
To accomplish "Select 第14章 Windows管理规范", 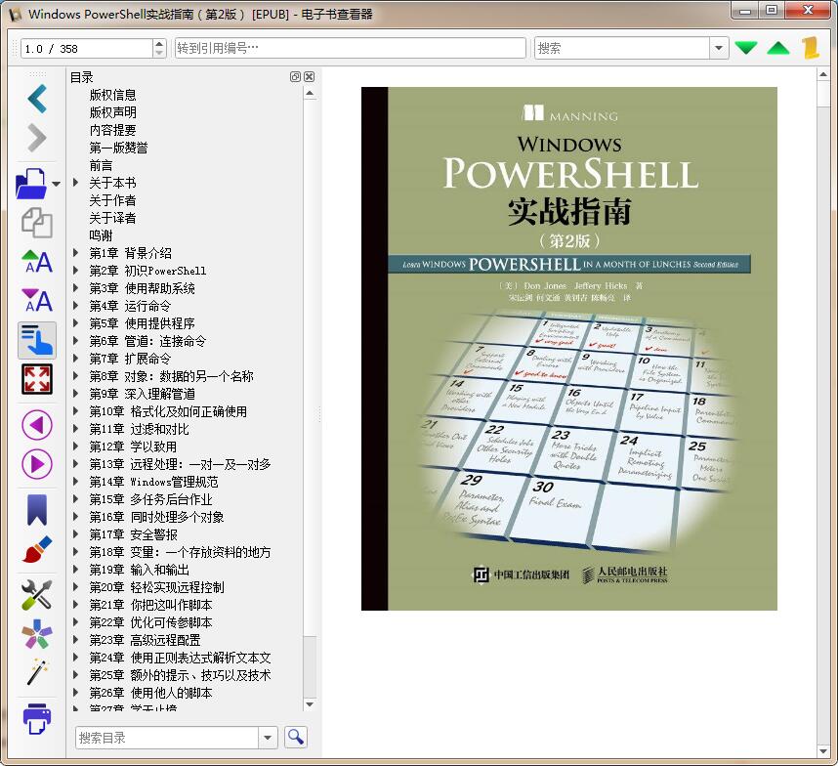I will tap(154, 482).
